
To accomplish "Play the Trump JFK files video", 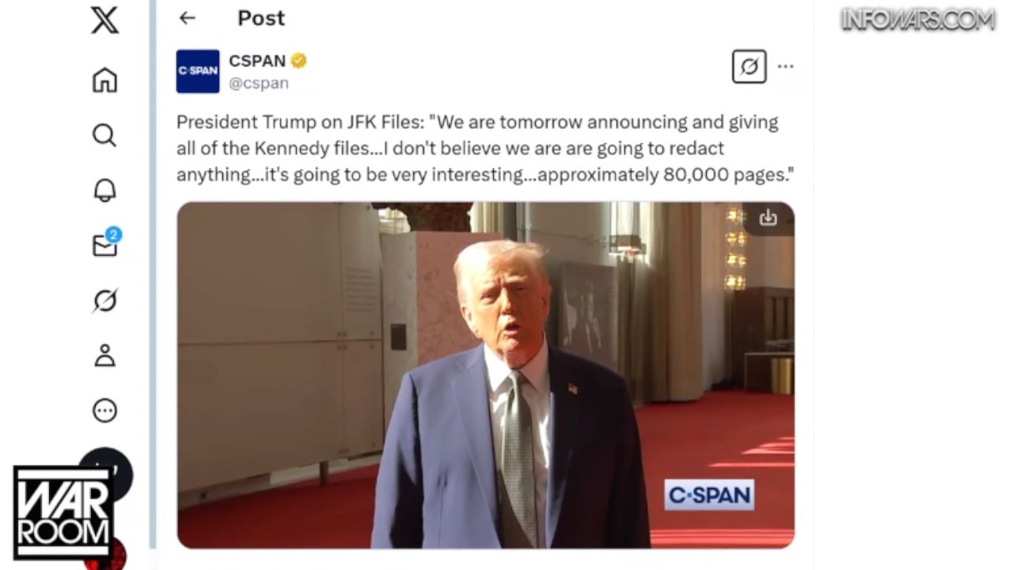I will 485,375.
